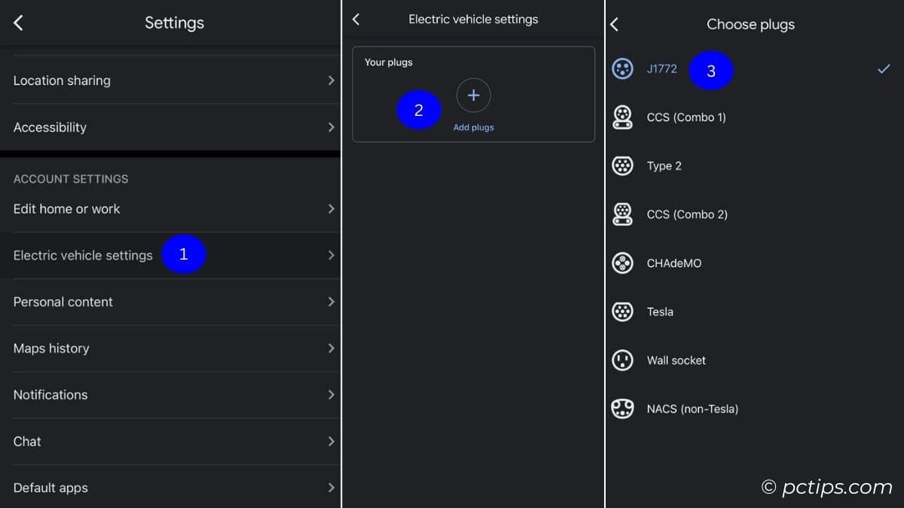Click the Tesla plug icon
Image resolution: width=904 pixels, height=508 pixels.
click(622, 312)
